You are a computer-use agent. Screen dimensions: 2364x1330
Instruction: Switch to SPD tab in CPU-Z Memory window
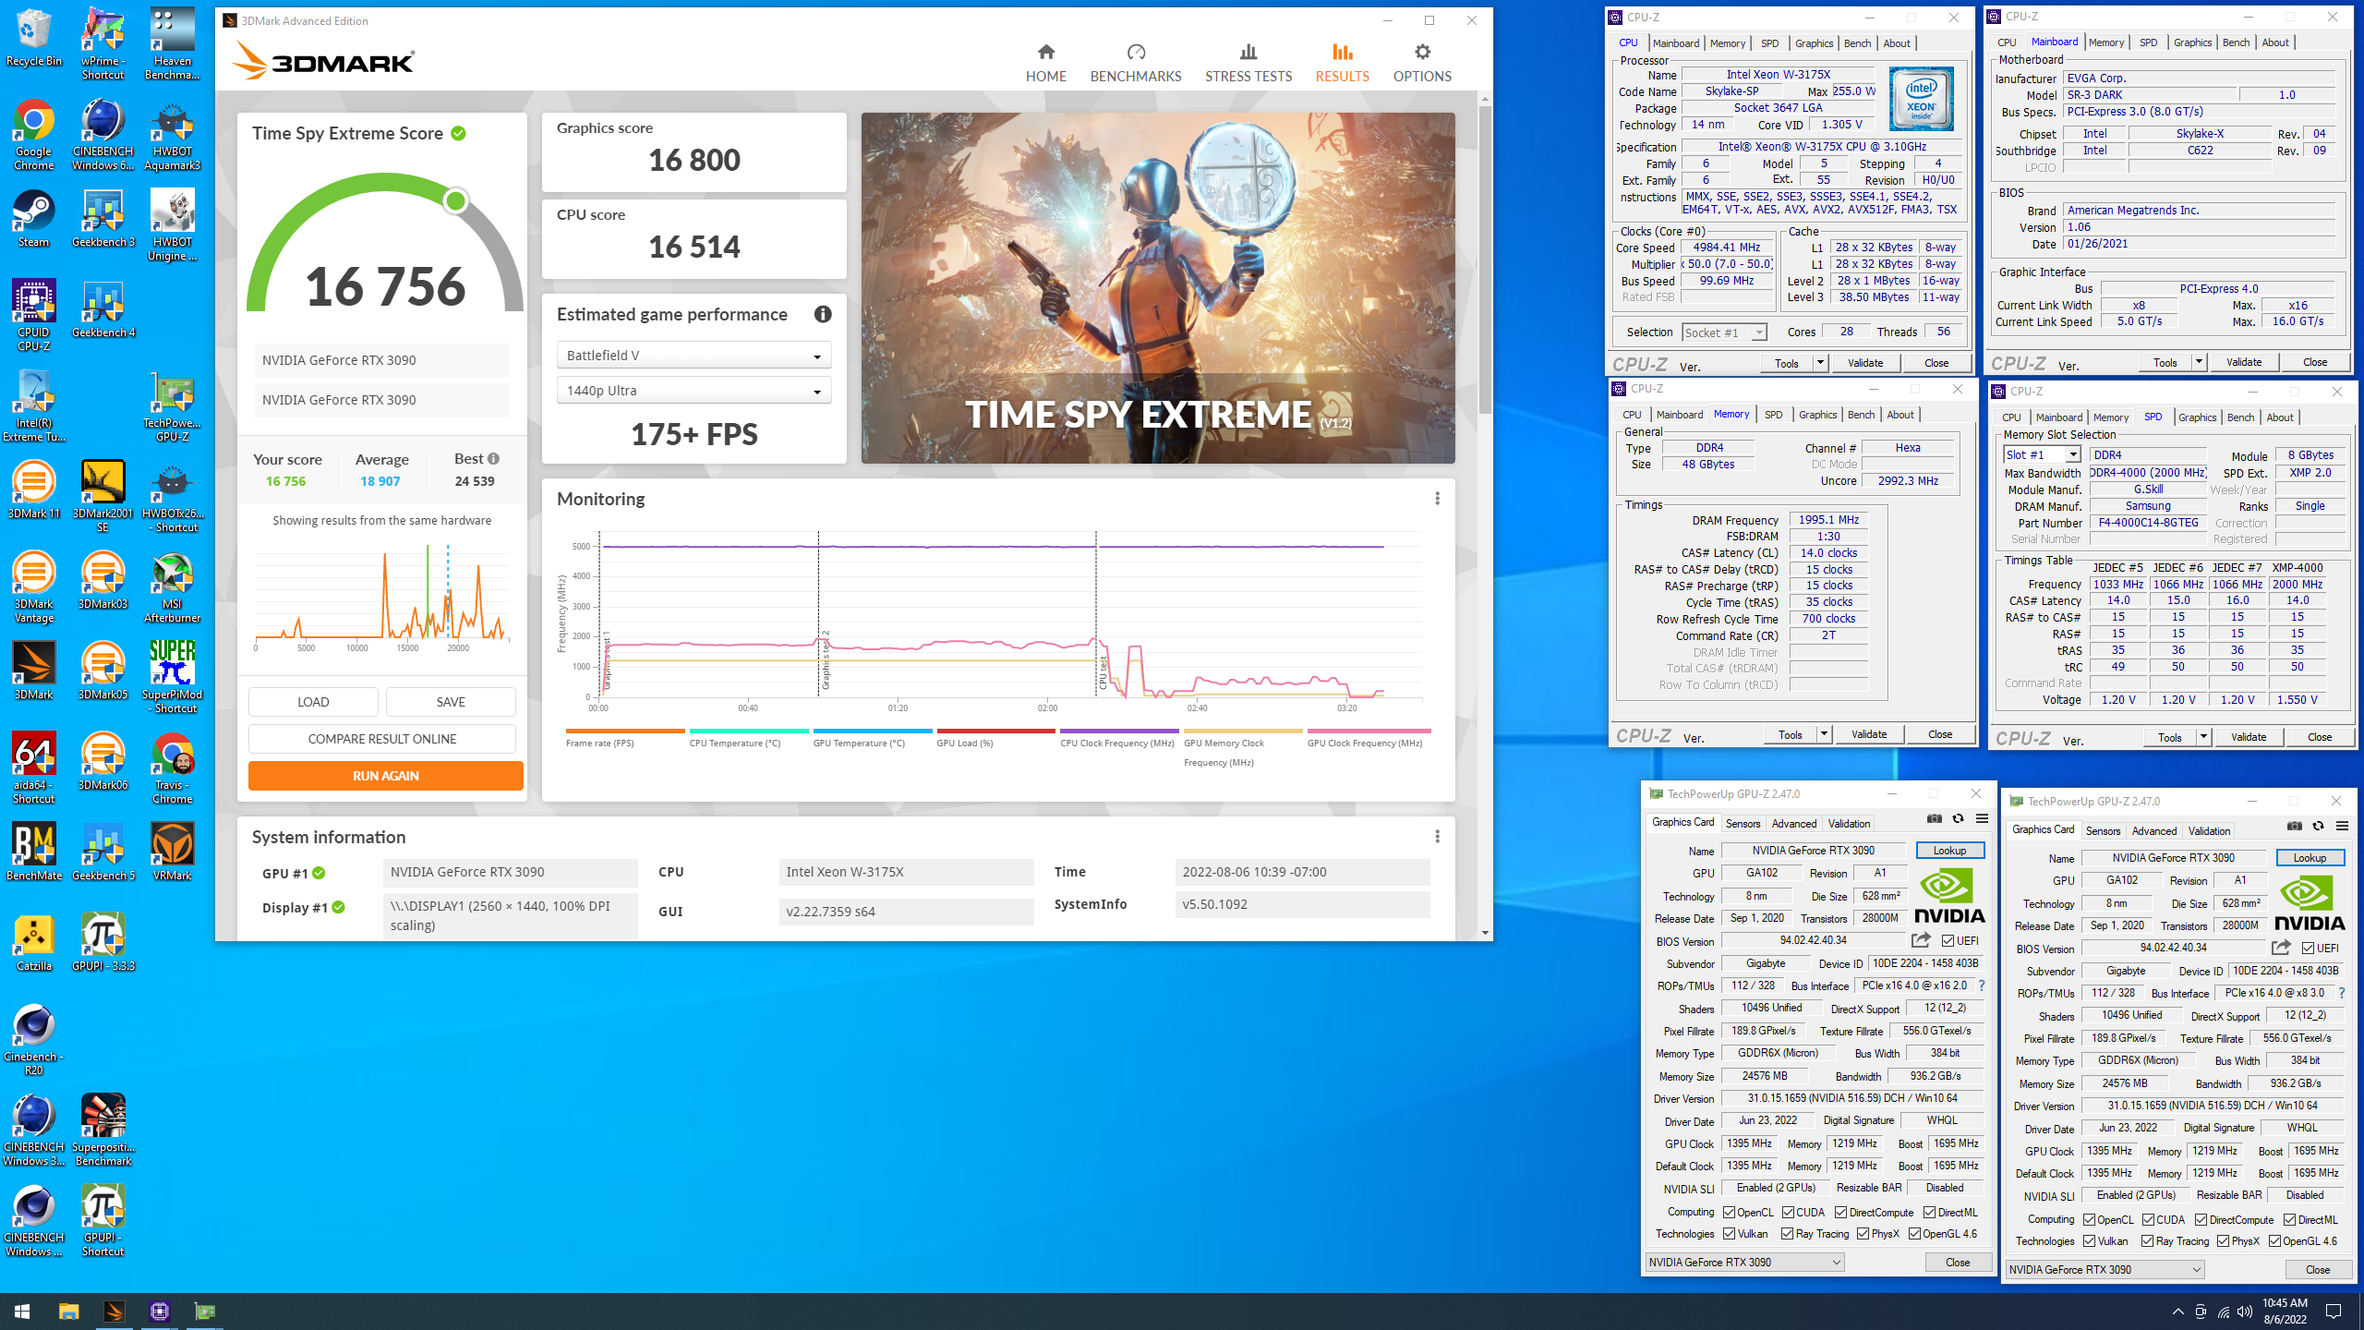1773,415
